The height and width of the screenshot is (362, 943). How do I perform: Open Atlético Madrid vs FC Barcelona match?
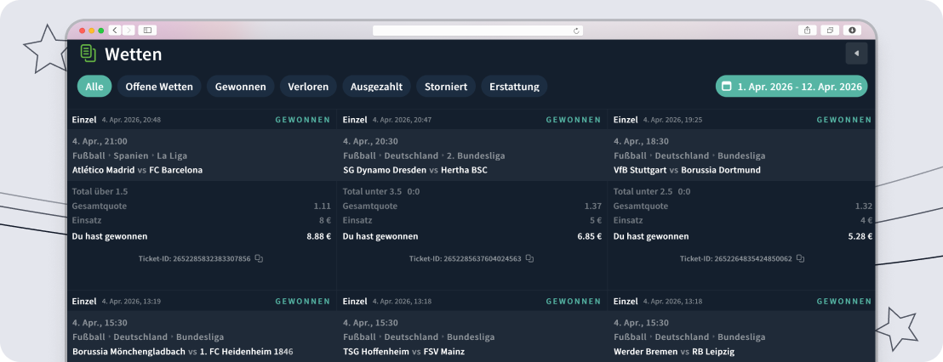coord(137,170)
